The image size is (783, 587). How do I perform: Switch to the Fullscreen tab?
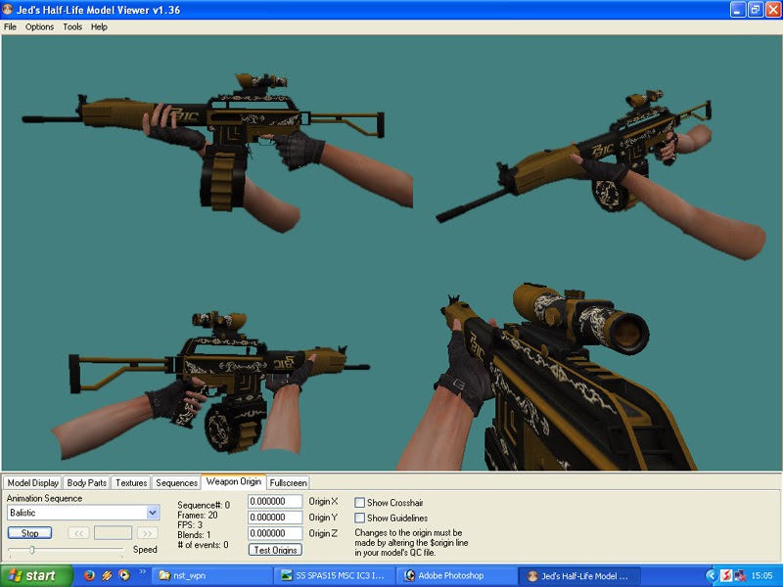288,482
